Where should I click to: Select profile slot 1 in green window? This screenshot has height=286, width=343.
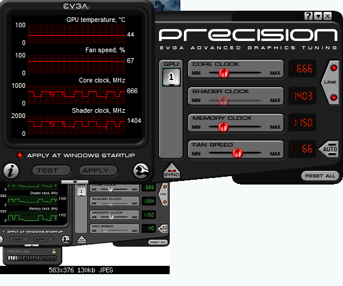coord(10,258)
